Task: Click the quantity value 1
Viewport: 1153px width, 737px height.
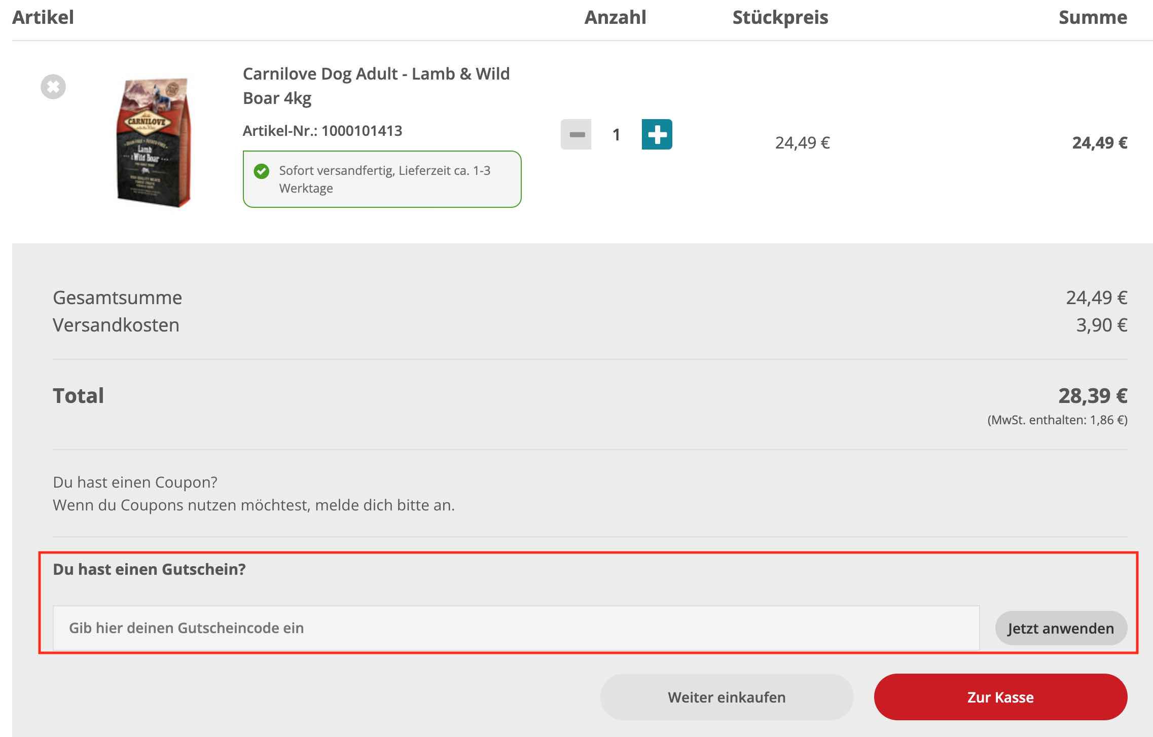Action: click(616, 135)
